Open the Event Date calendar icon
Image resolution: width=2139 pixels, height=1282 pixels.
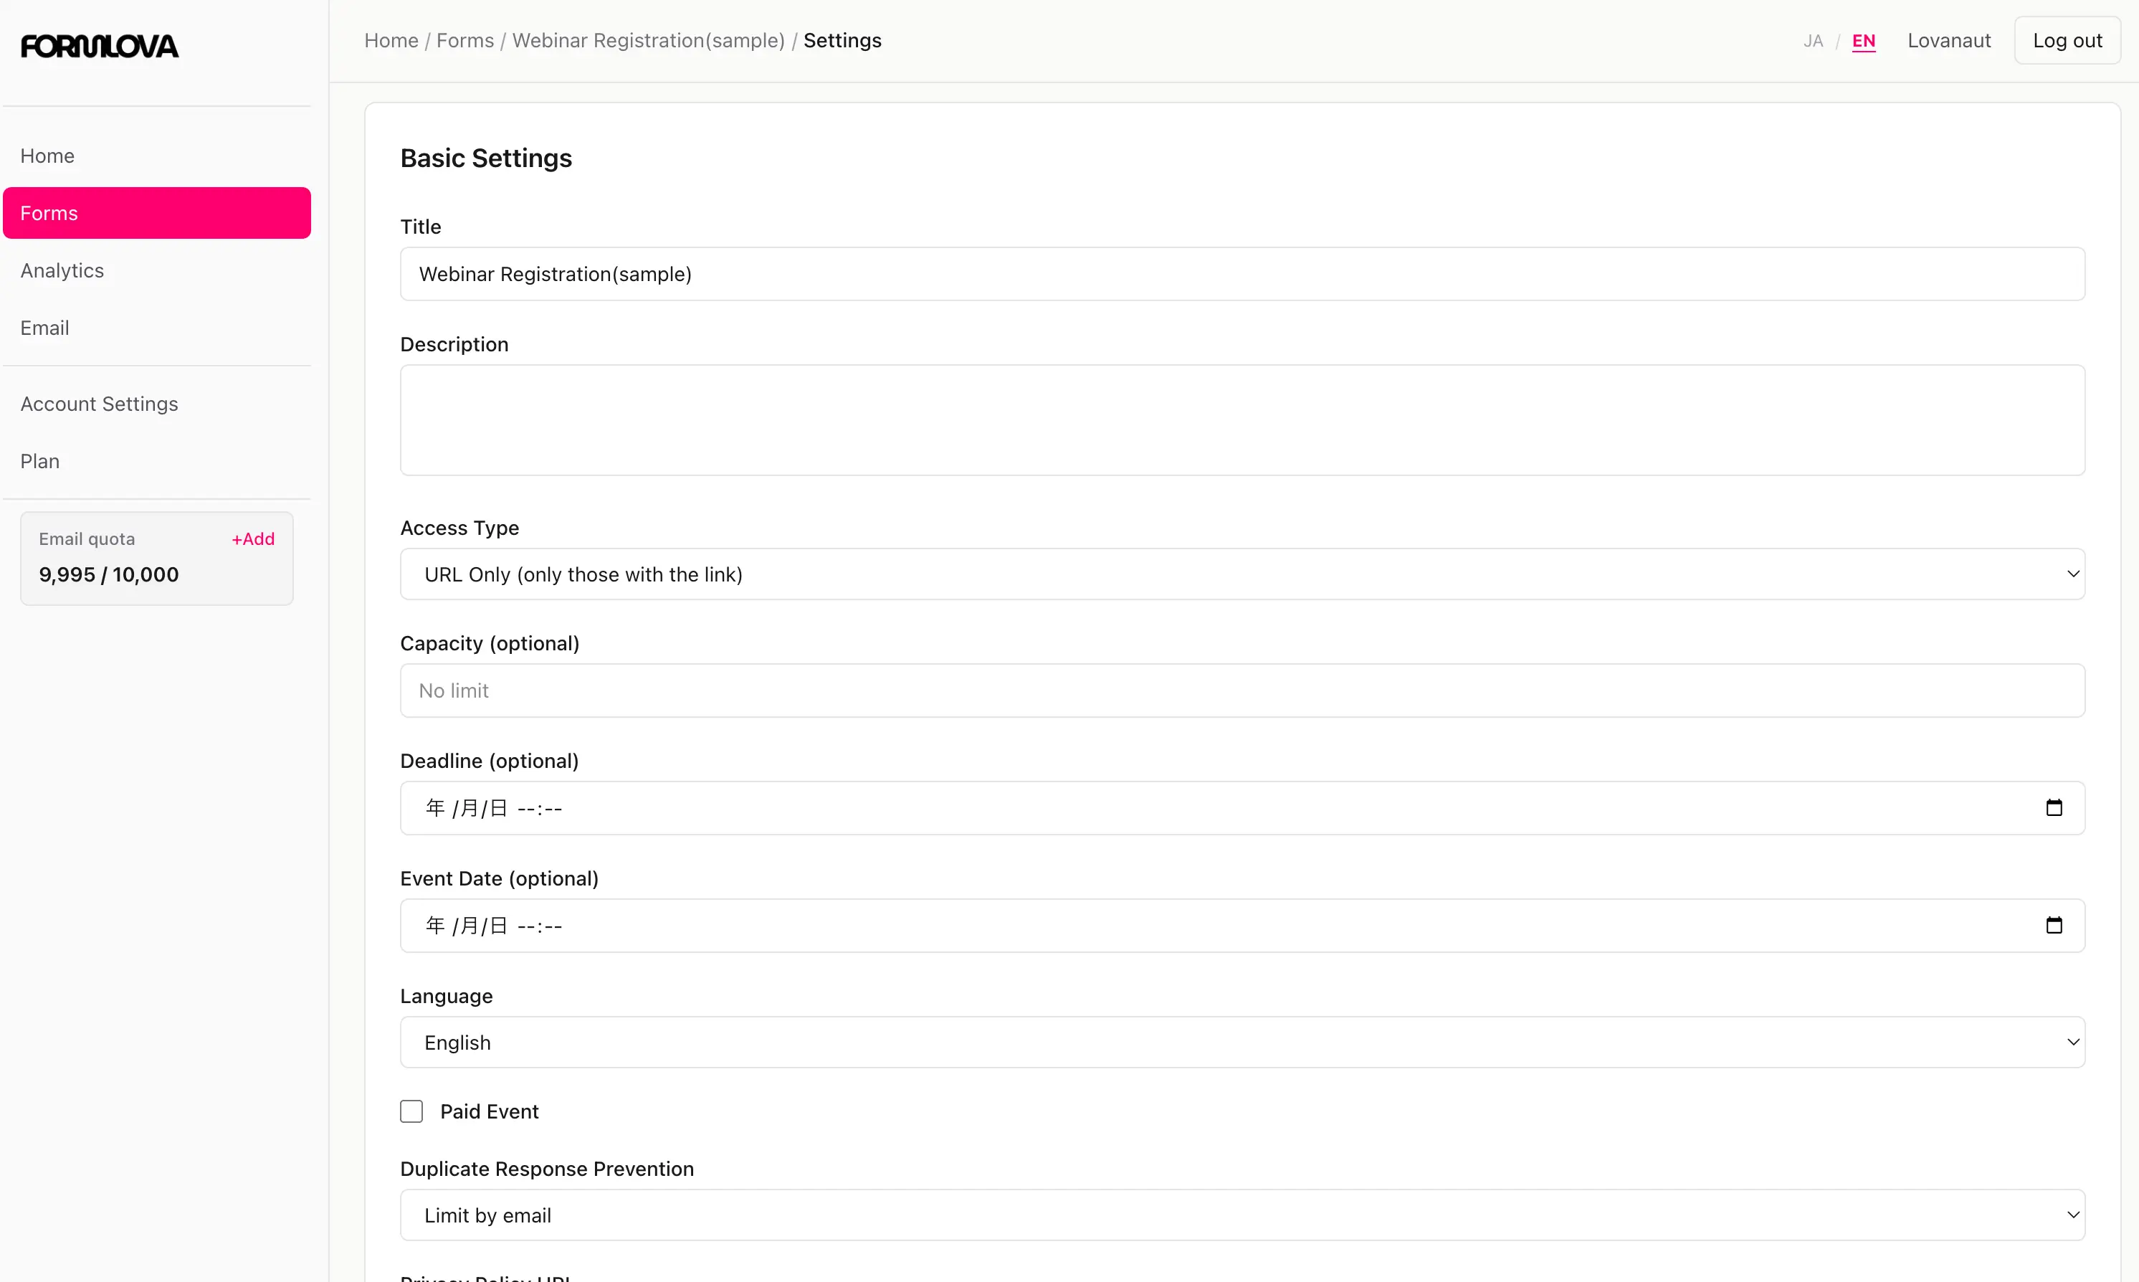click(x=2056, y=924)
